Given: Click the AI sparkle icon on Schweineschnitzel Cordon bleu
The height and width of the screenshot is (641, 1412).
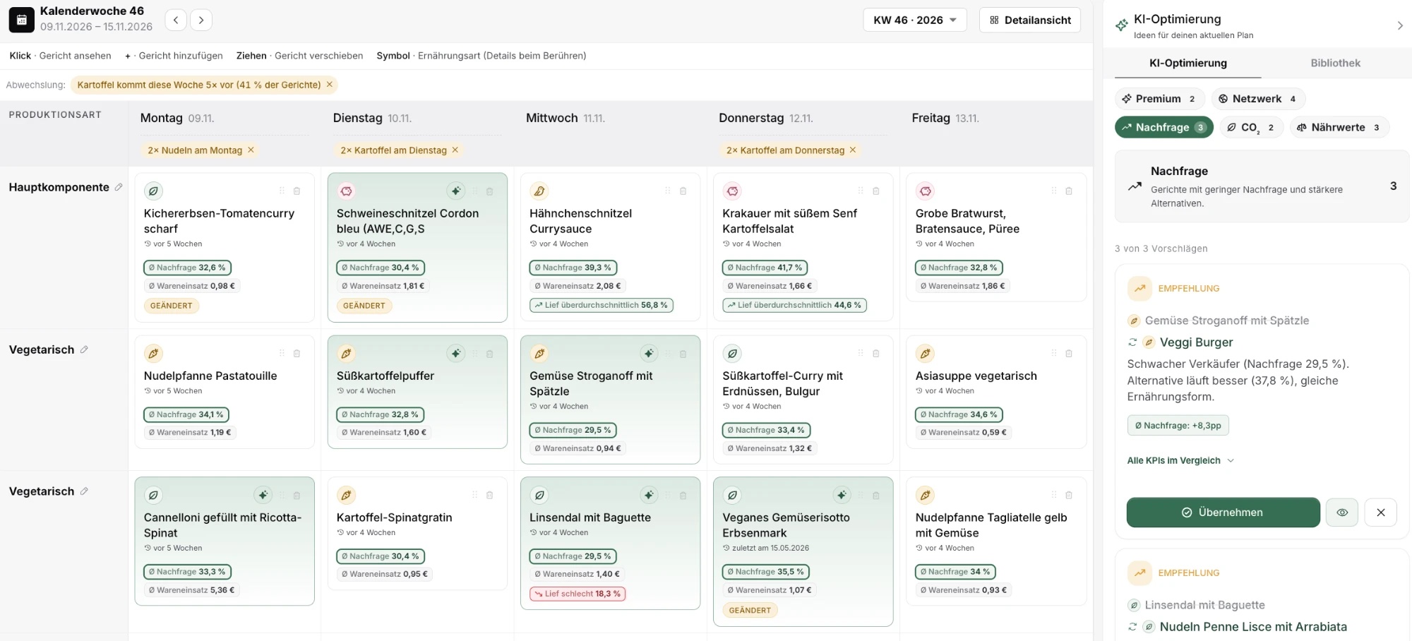Looking at the screenshot, I should click(x=456, y=191).
